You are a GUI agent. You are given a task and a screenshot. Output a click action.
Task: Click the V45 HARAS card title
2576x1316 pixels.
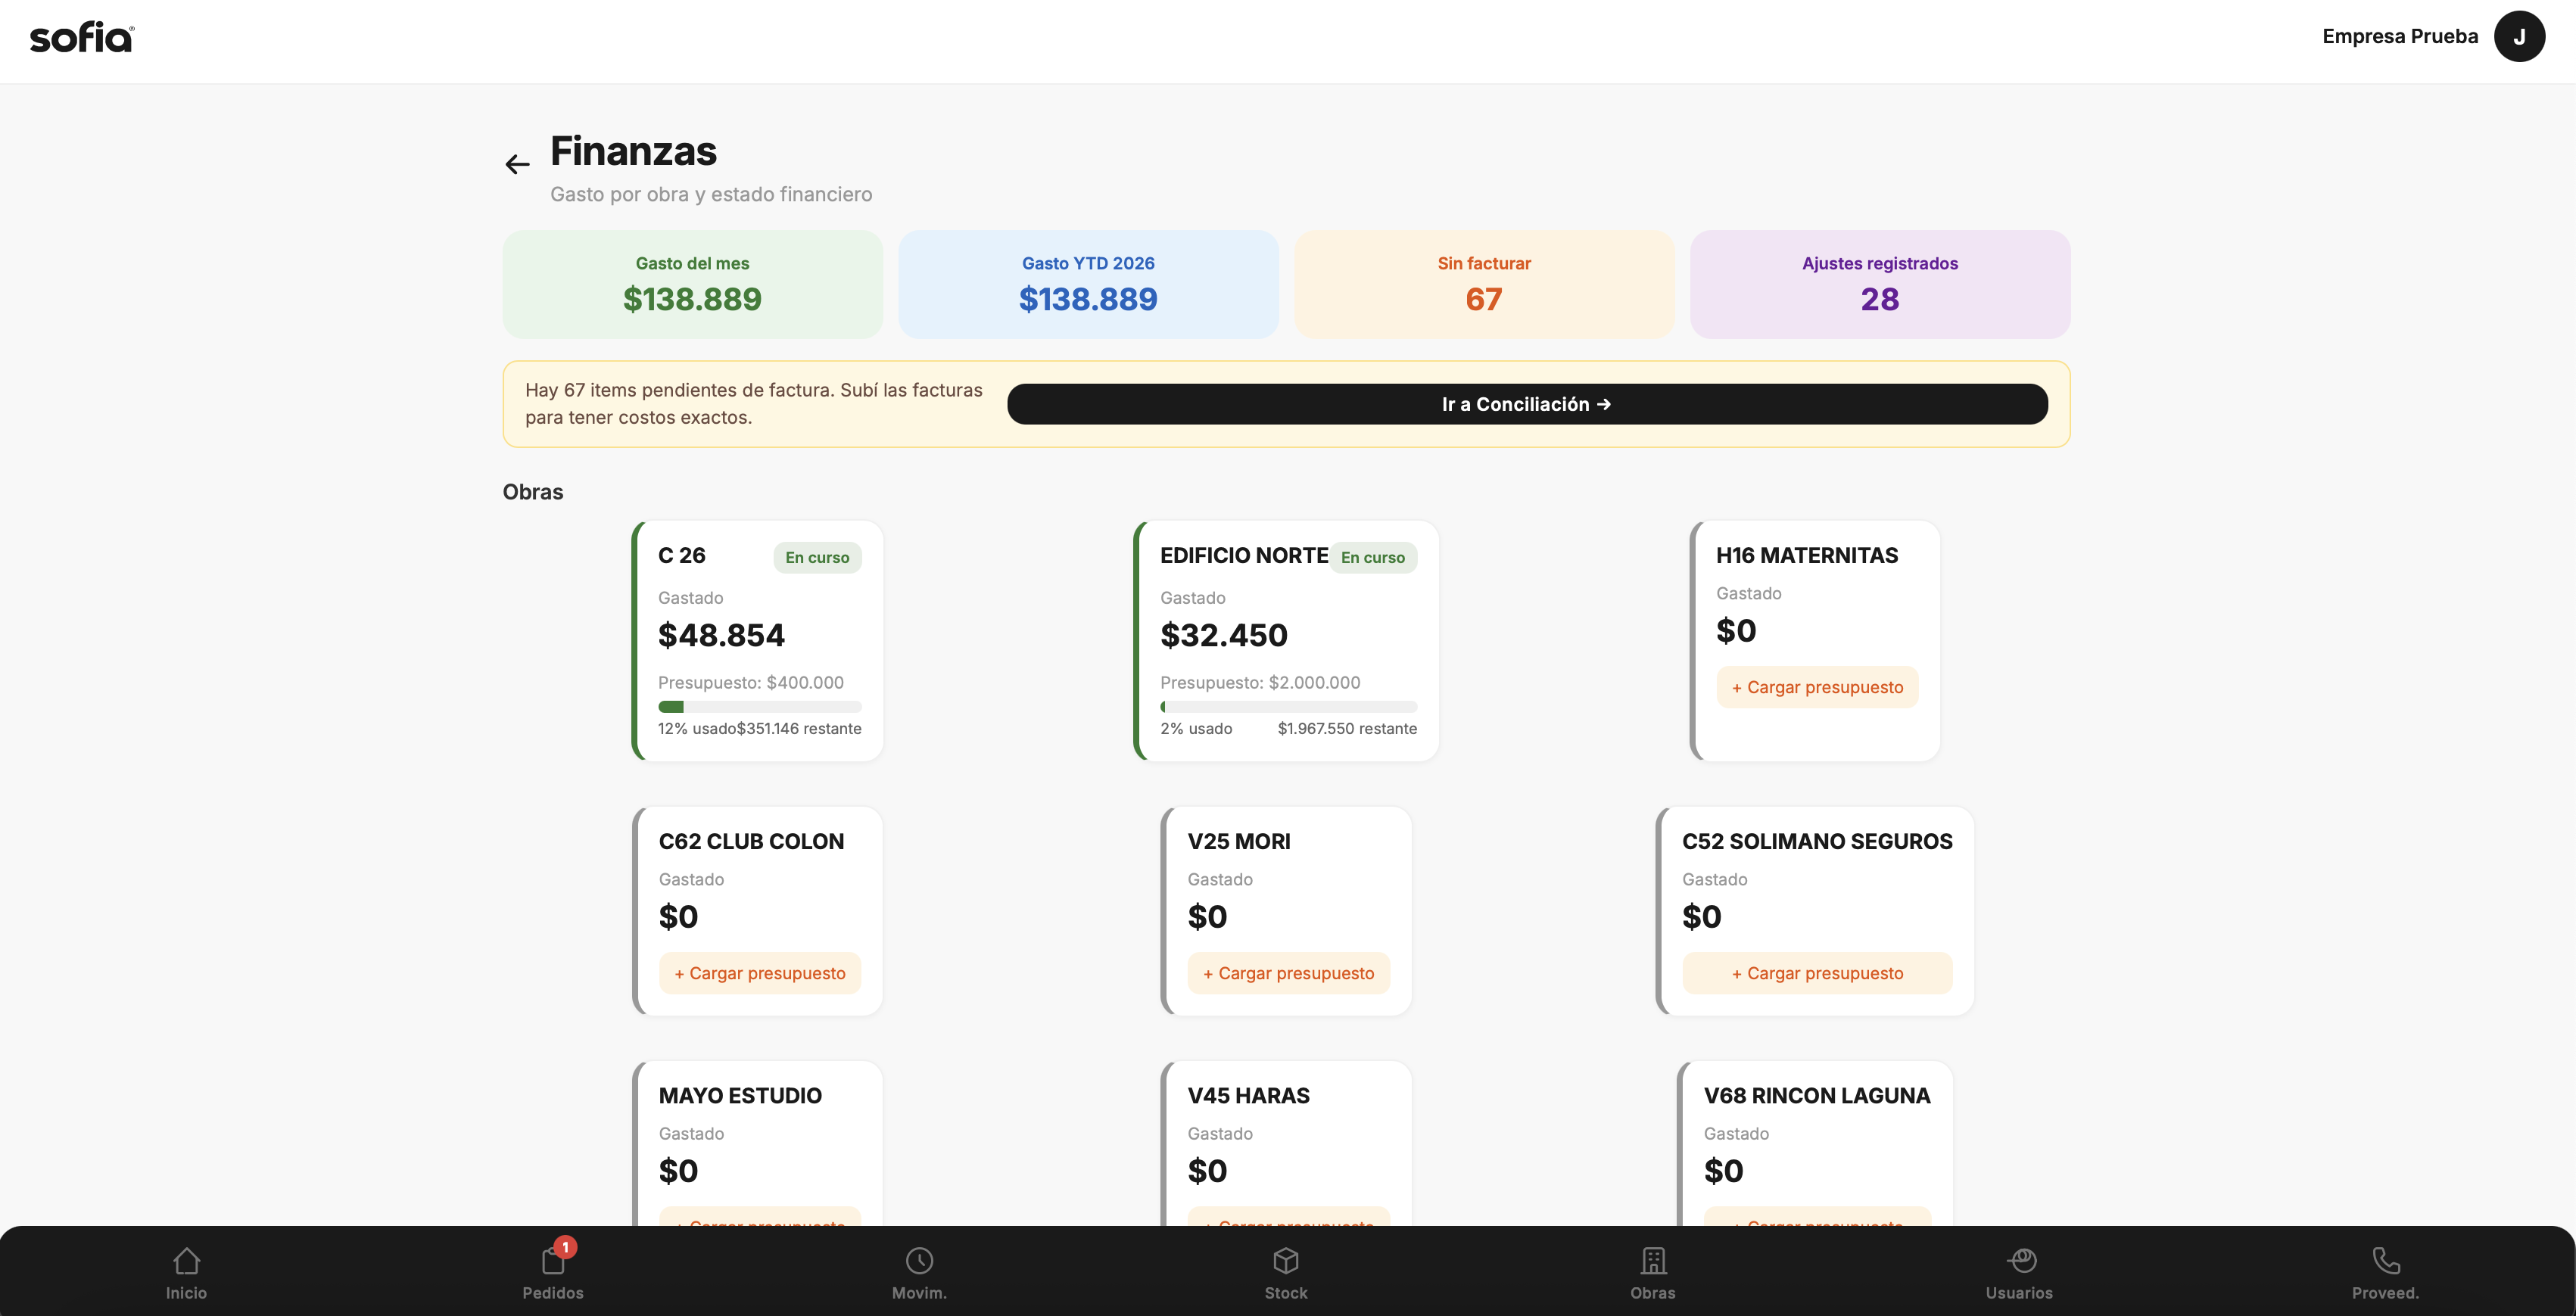1248,1095
